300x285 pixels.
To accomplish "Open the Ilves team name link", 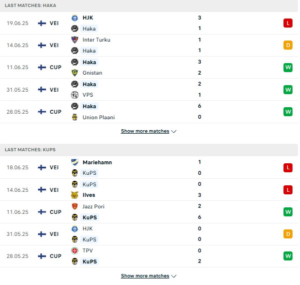I will click(89, 195).
